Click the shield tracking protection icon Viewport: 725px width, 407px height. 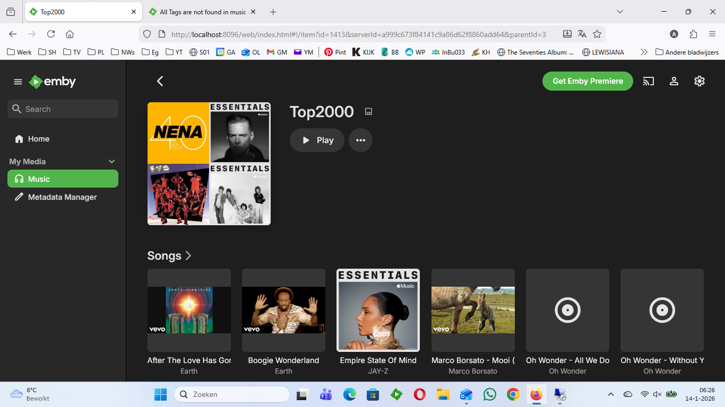[x=148, y=34]
